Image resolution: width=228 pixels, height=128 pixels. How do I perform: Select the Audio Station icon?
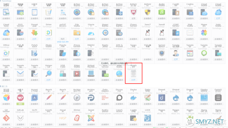pos(162,12)
